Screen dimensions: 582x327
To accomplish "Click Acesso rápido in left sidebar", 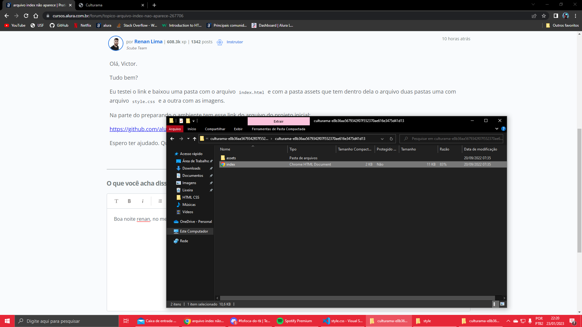I will point(192,153).
